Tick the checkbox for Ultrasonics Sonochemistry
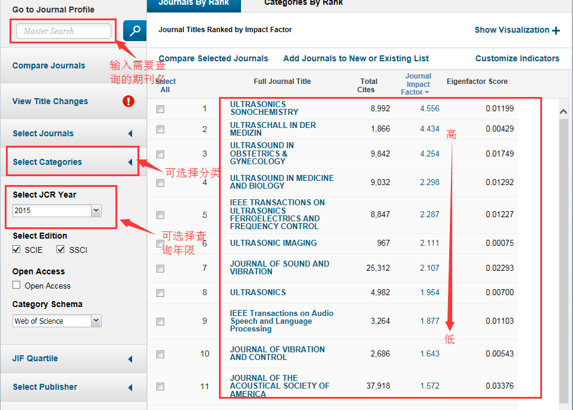Image resolution: width=573 pixels, height=410 pixels. [x=160, y=109]
